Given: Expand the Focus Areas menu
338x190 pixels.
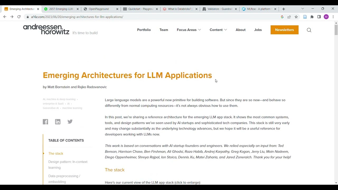Looking at the screenshot, I should 189,30.
